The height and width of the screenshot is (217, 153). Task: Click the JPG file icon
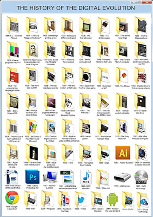click(x=67, y=178)
